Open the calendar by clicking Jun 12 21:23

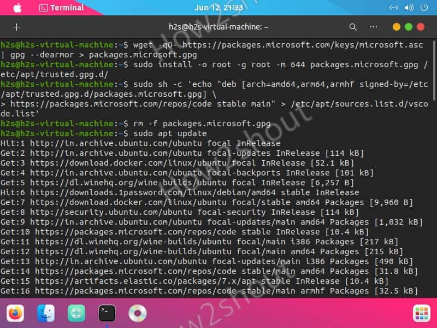218,8
